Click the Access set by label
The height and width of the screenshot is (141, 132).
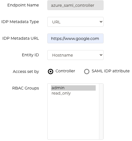[x=26, y=71]
